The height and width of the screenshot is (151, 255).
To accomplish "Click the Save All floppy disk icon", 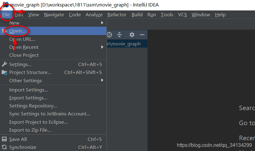I will 4,139.
